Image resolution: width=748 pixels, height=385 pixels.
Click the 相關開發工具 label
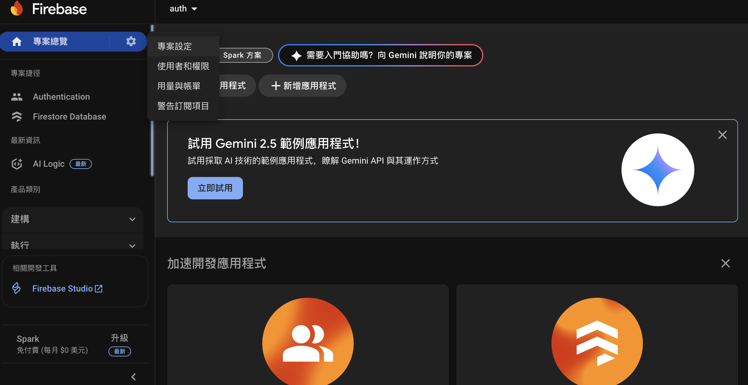35,268
